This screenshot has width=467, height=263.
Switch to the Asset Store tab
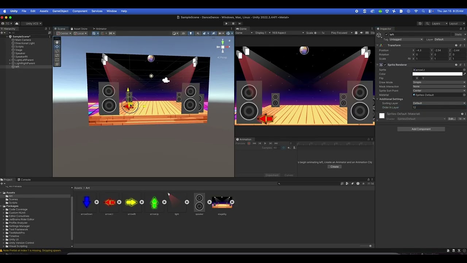[x=79, y=29]
